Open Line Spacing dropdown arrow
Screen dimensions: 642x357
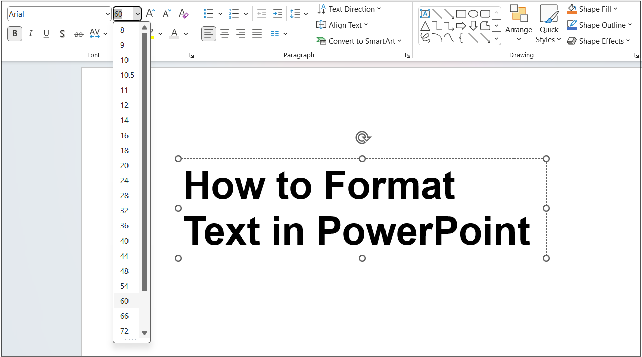pos(306,14)
